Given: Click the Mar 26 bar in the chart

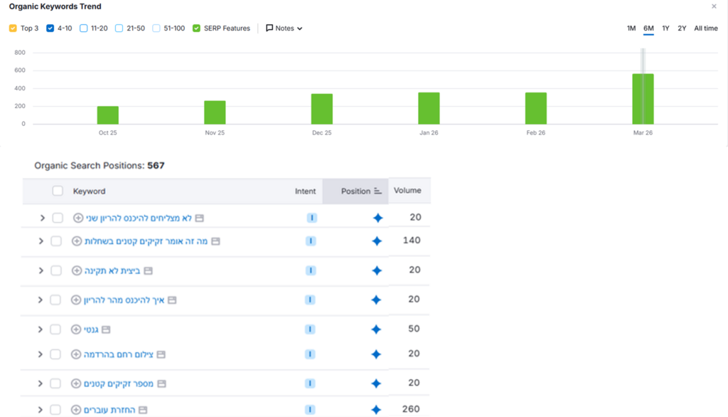Looking at the screenshot, I should pyautogui.click(x=643, y=99).
